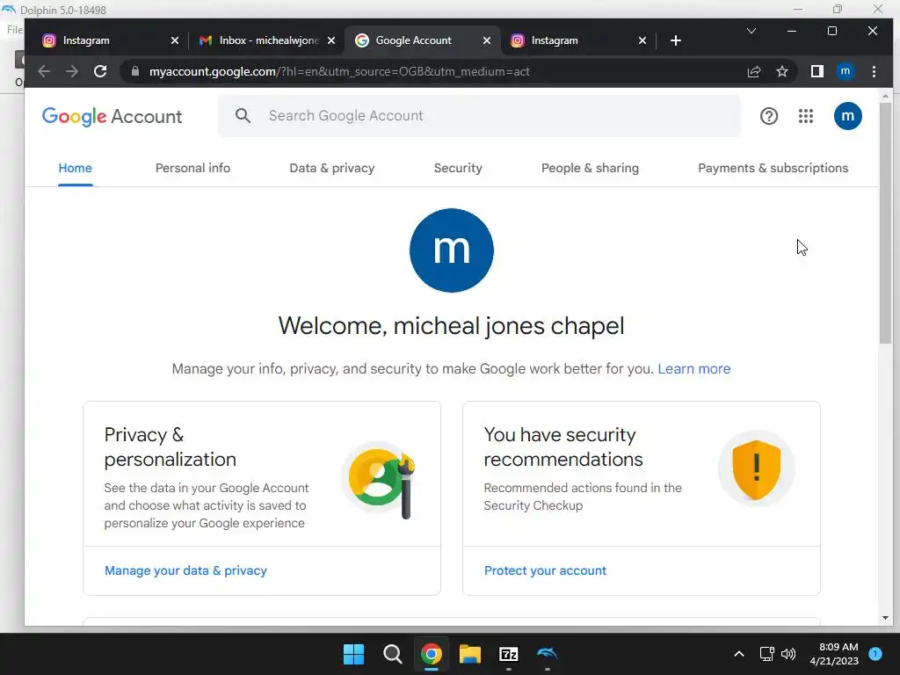Viewport: 900px width, 675px height.
Task: Click 'You have security recommendations' heading
Action: tap(563, 446)
